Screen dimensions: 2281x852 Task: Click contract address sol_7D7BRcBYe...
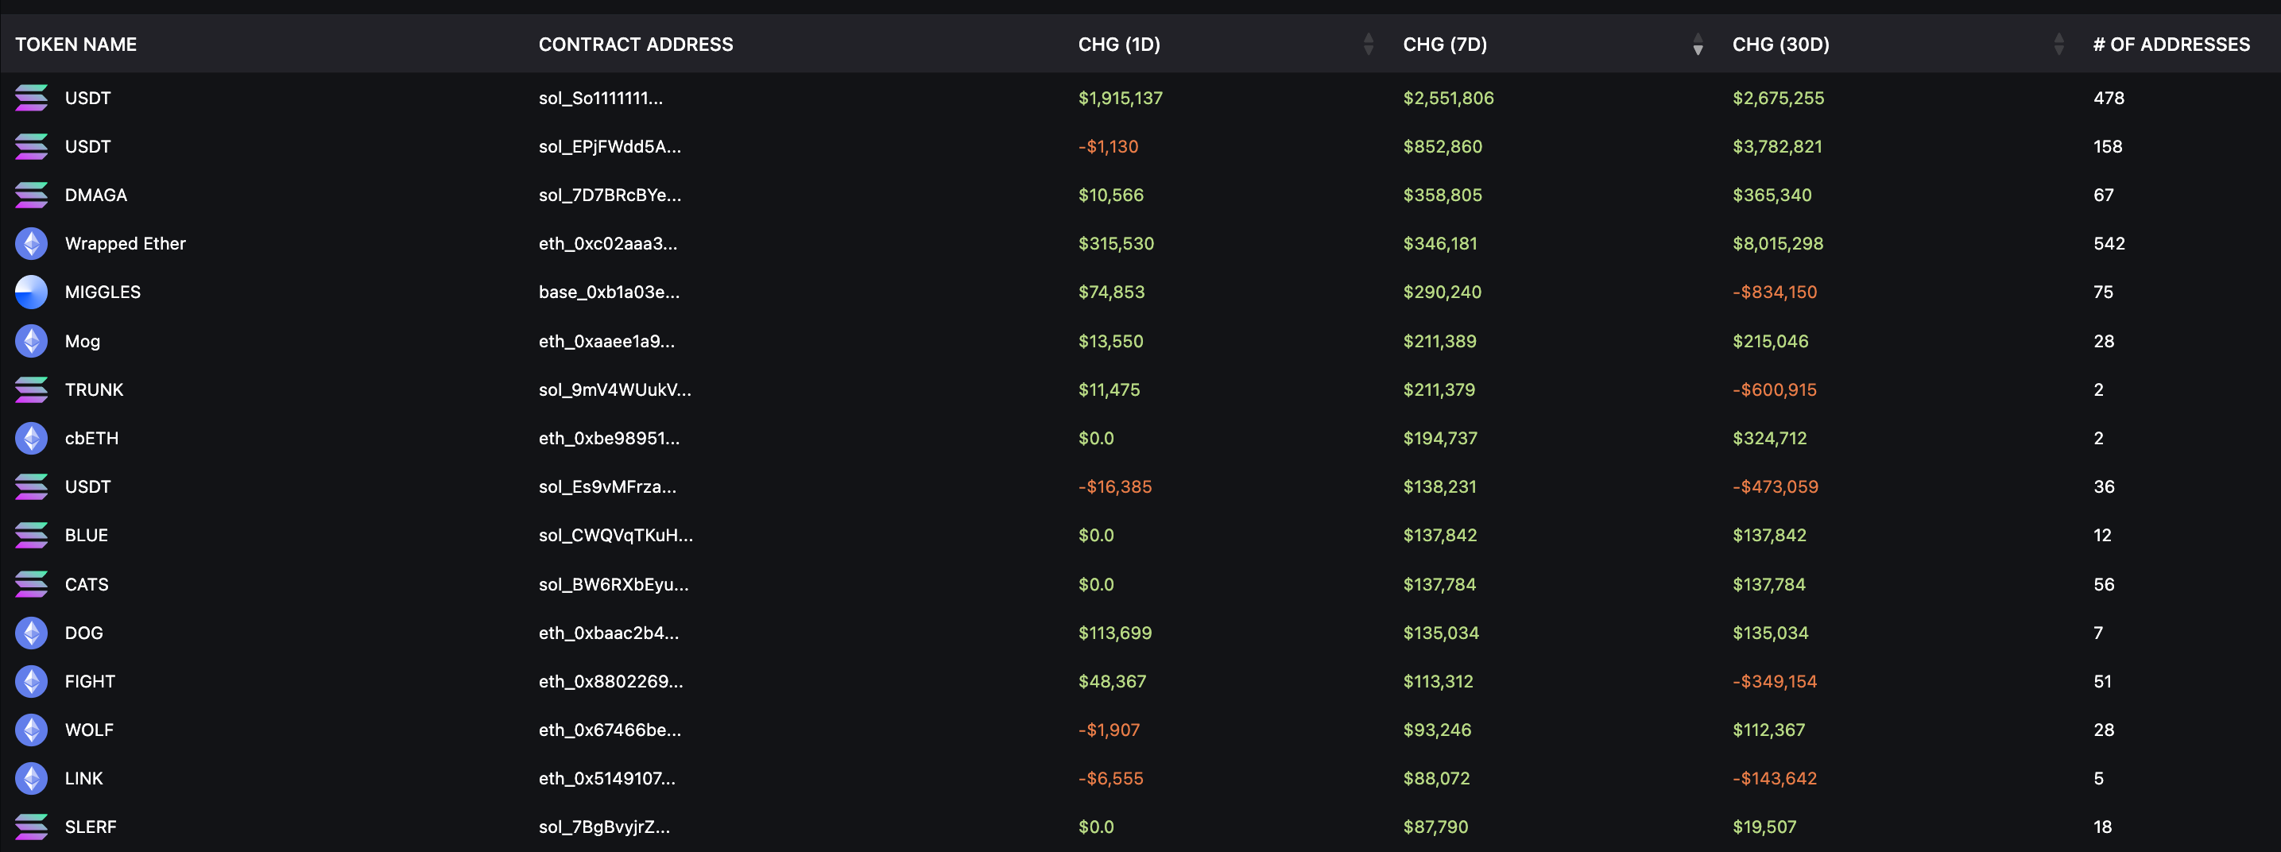pos(610,195)
